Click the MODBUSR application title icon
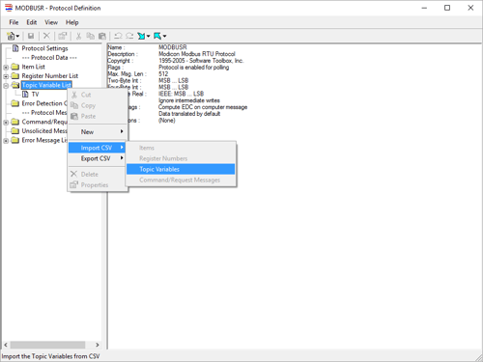The image size is (483, 362). 9,8
